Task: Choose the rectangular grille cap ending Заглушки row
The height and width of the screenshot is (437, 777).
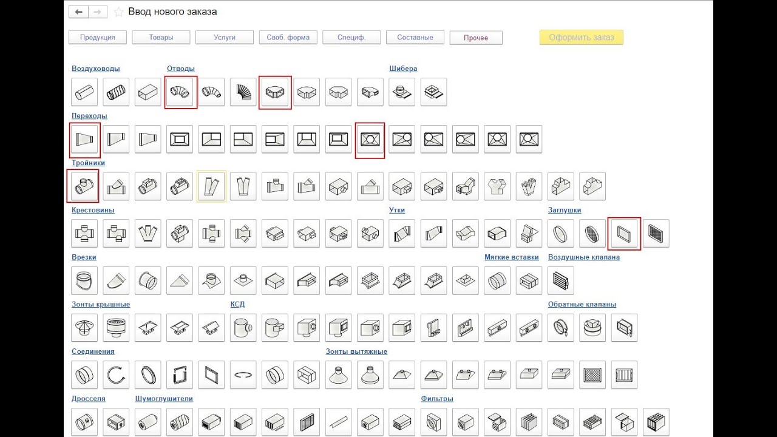Action: click(x=656, y=234)
